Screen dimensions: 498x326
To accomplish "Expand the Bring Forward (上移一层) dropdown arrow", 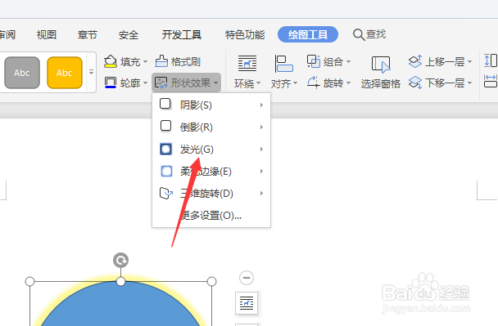I will (469, 62).
